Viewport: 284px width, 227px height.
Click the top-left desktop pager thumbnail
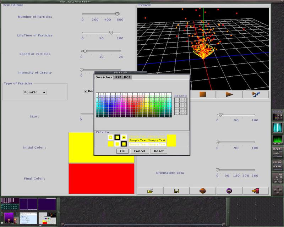click(10, 204)
